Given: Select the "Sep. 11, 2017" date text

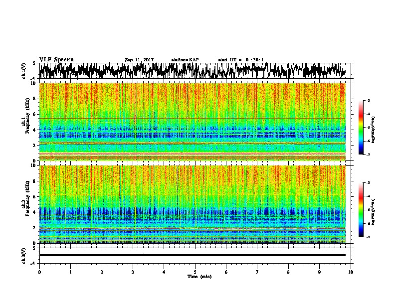Looking at the screenshot, I should click(139, 60).
